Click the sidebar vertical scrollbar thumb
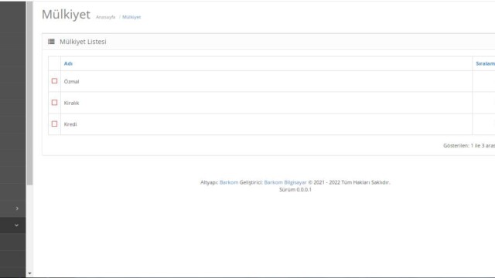 [29, 93]
